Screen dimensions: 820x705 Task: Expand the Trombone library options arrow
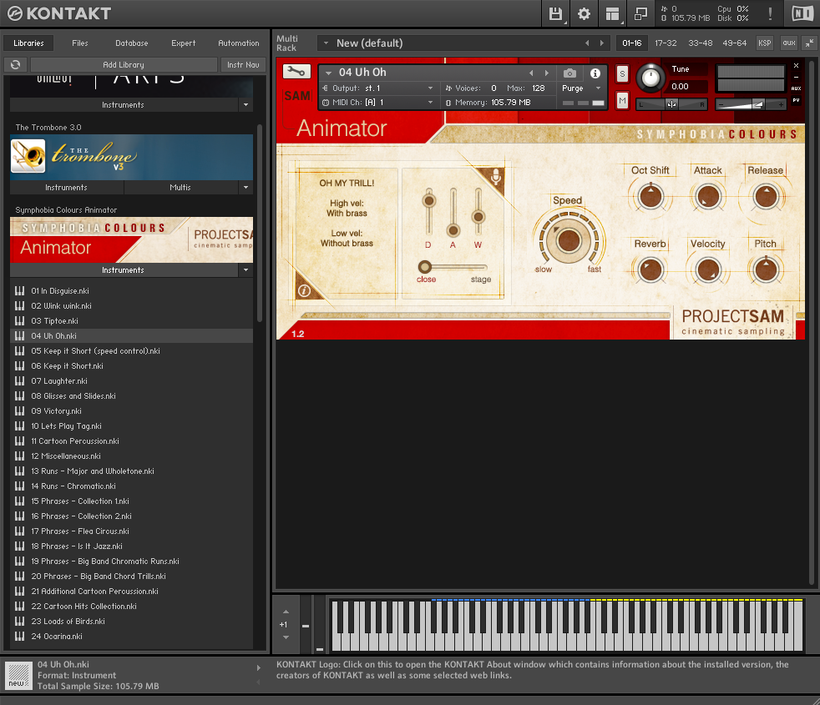pyautogui.click(x=245, y=187)
